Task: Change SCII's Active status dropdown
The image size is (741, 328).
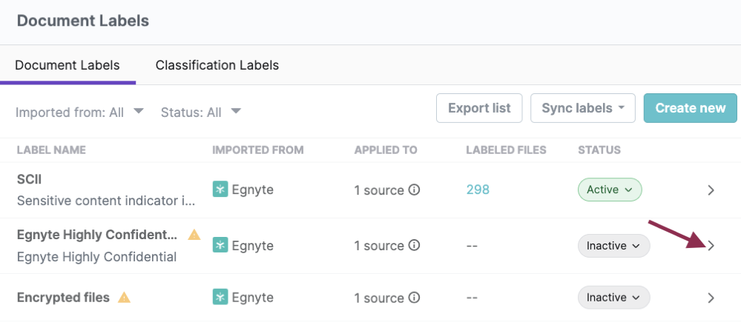Action: (x=610, y=190)
